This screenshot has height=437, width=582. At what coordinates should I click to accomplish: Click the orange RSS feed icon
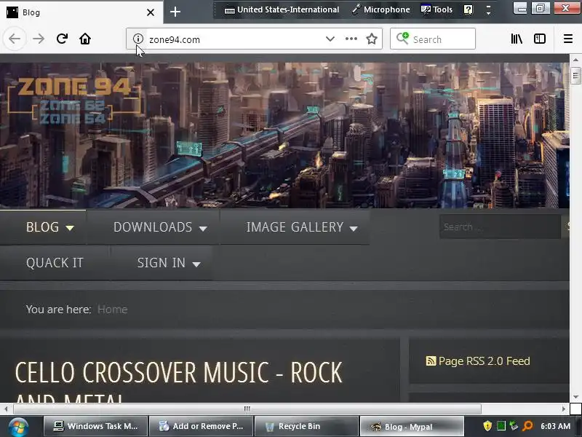[431, 361]
